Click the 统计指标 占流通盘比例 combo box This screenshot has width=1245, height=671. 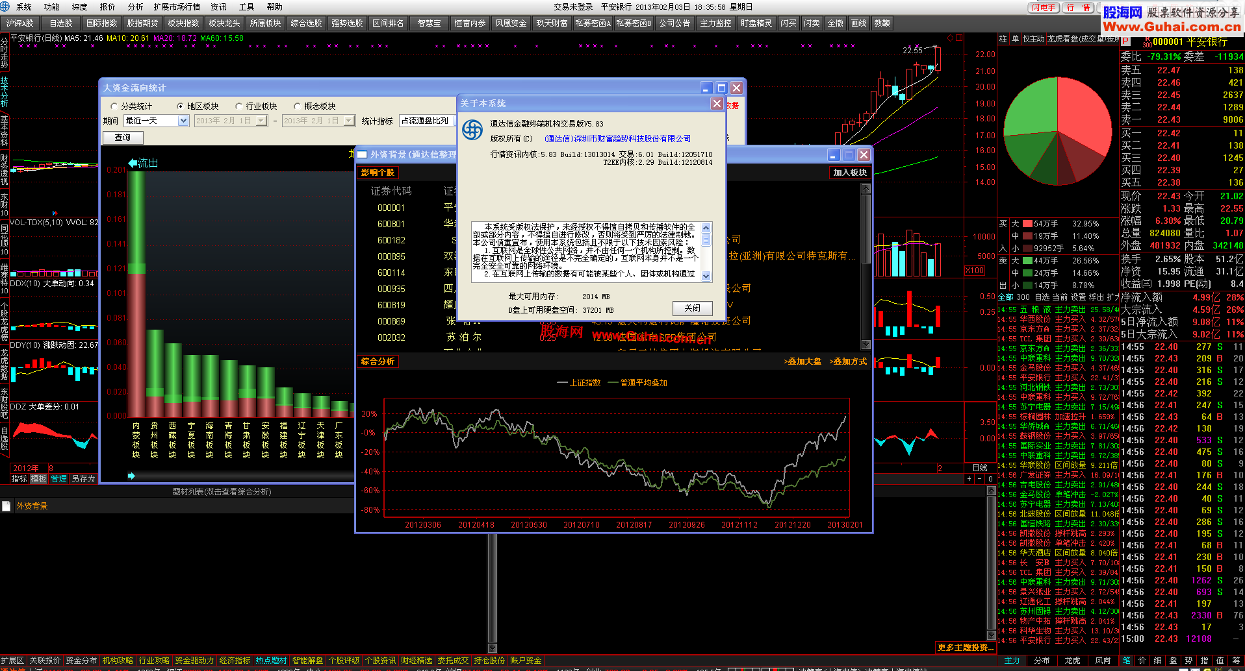[x=427, y=121]
